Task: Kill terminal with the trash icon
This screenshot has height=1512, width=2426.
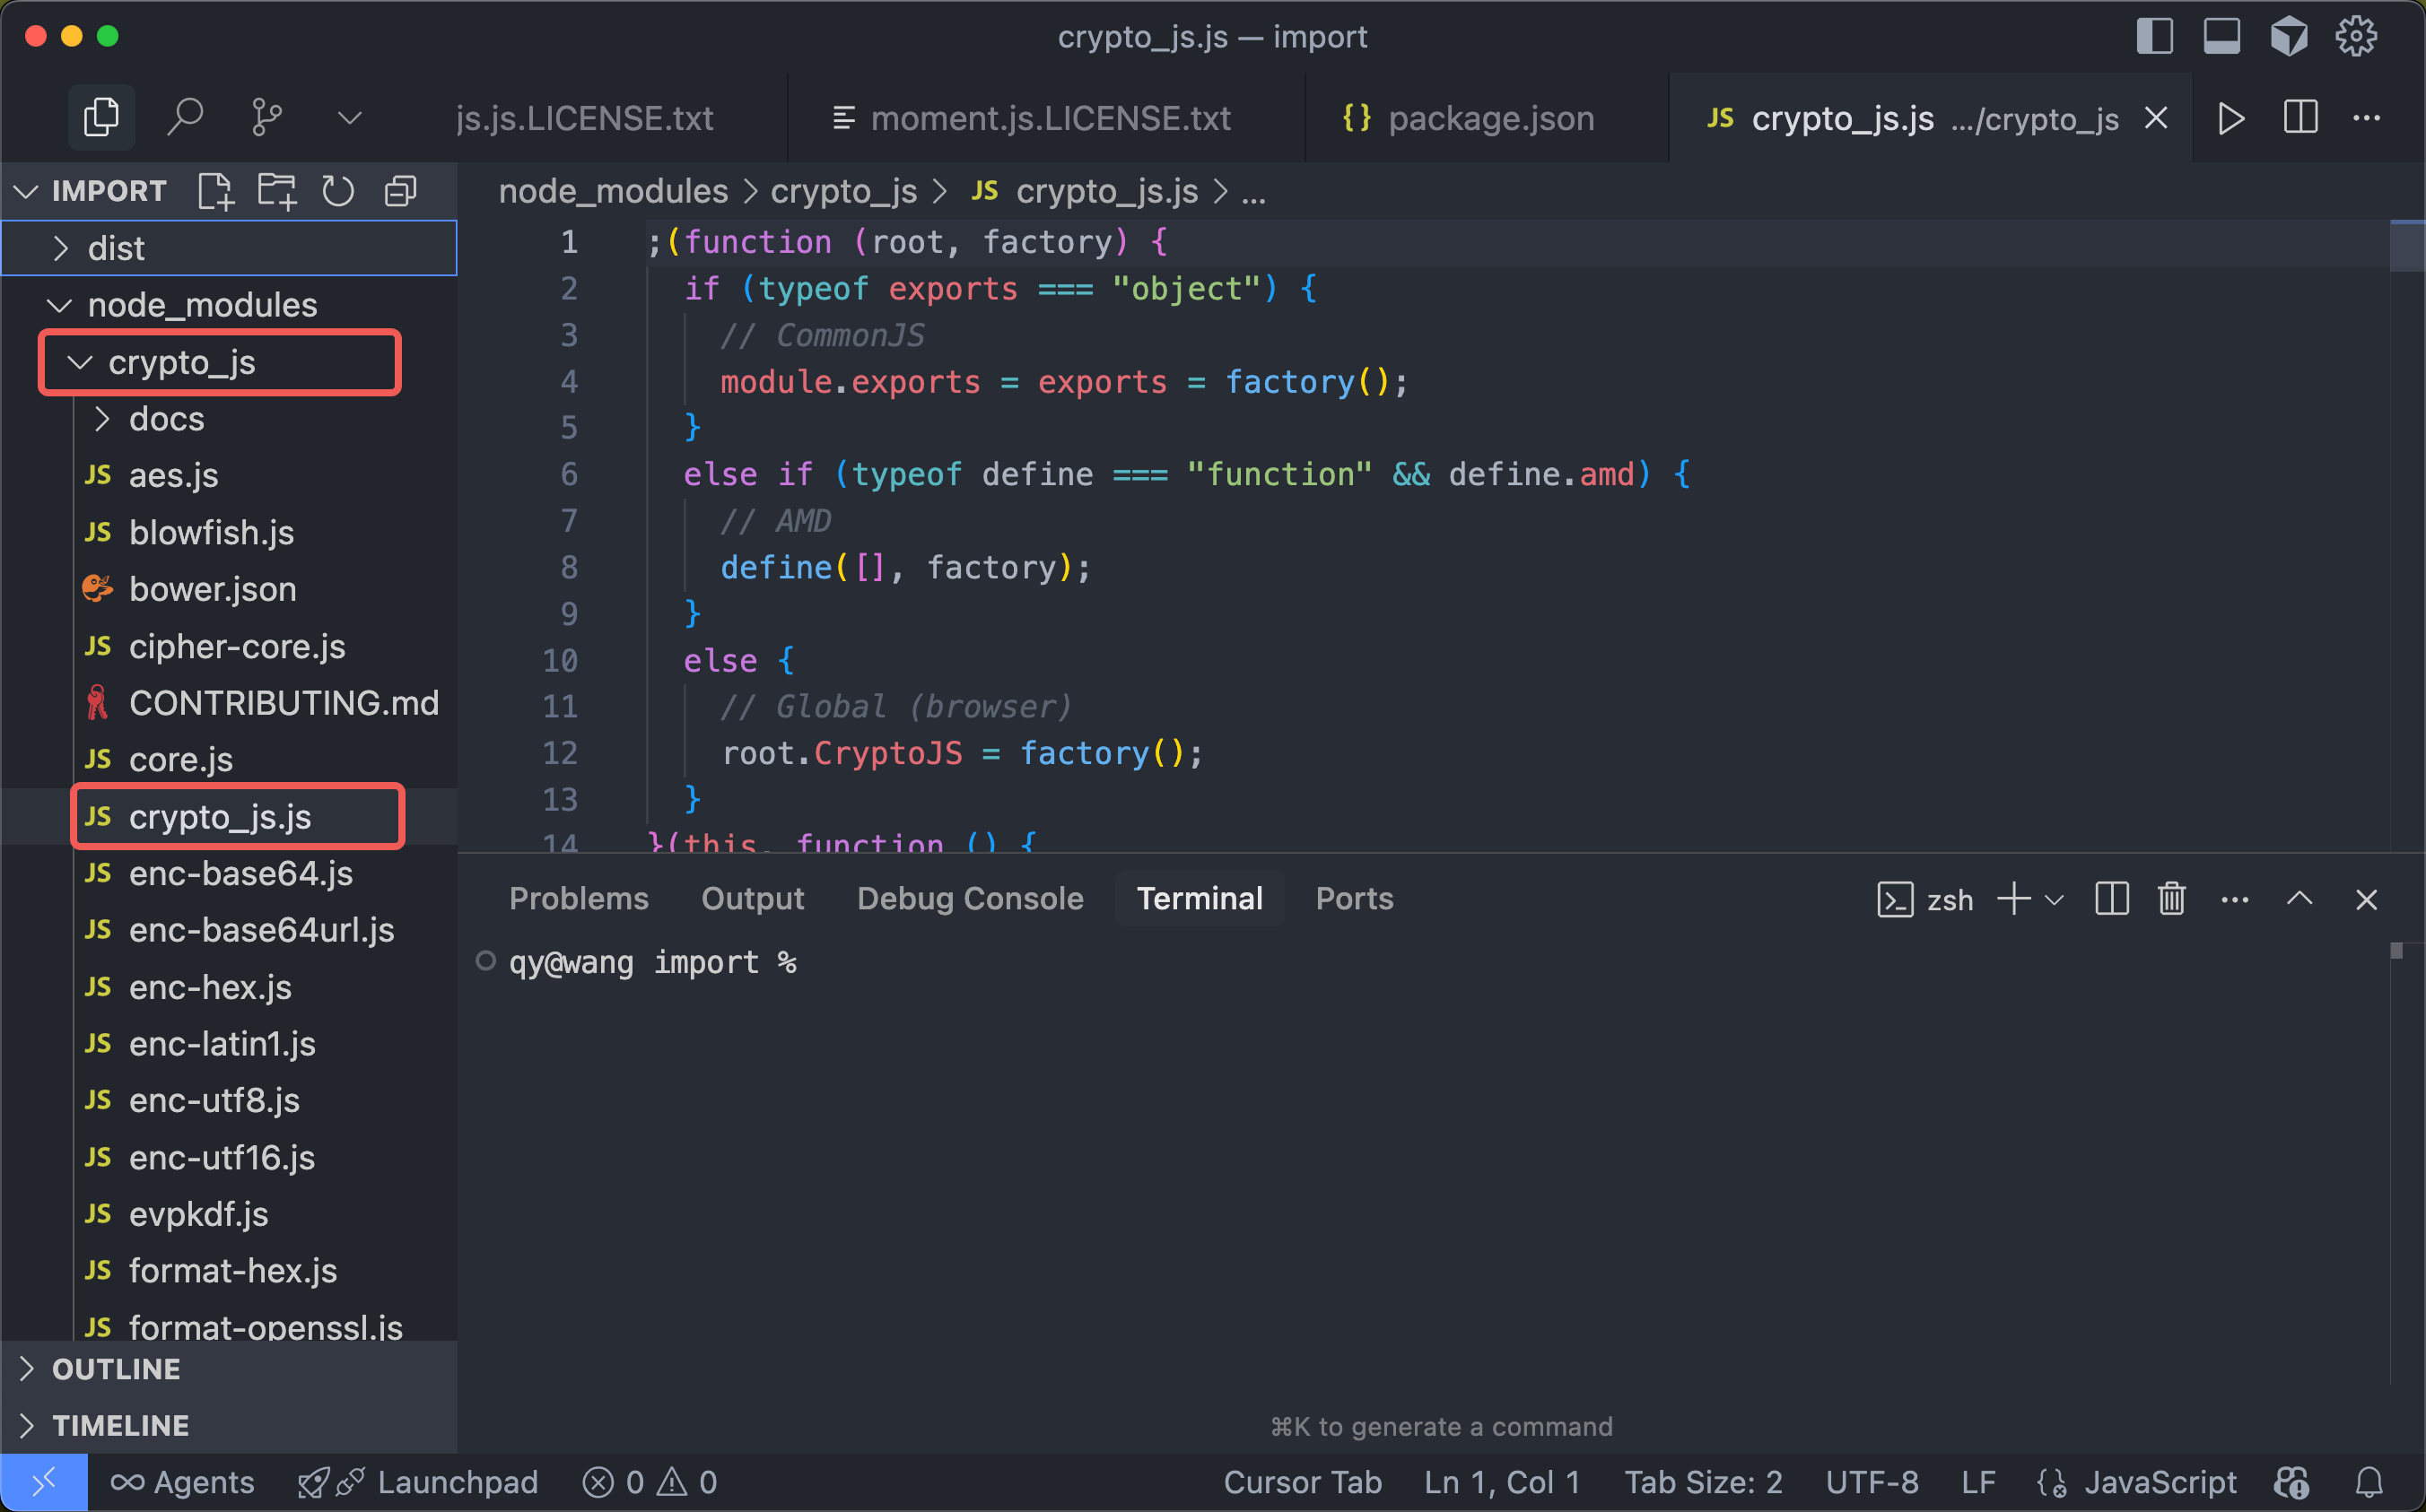Action: pos(2172,899)
